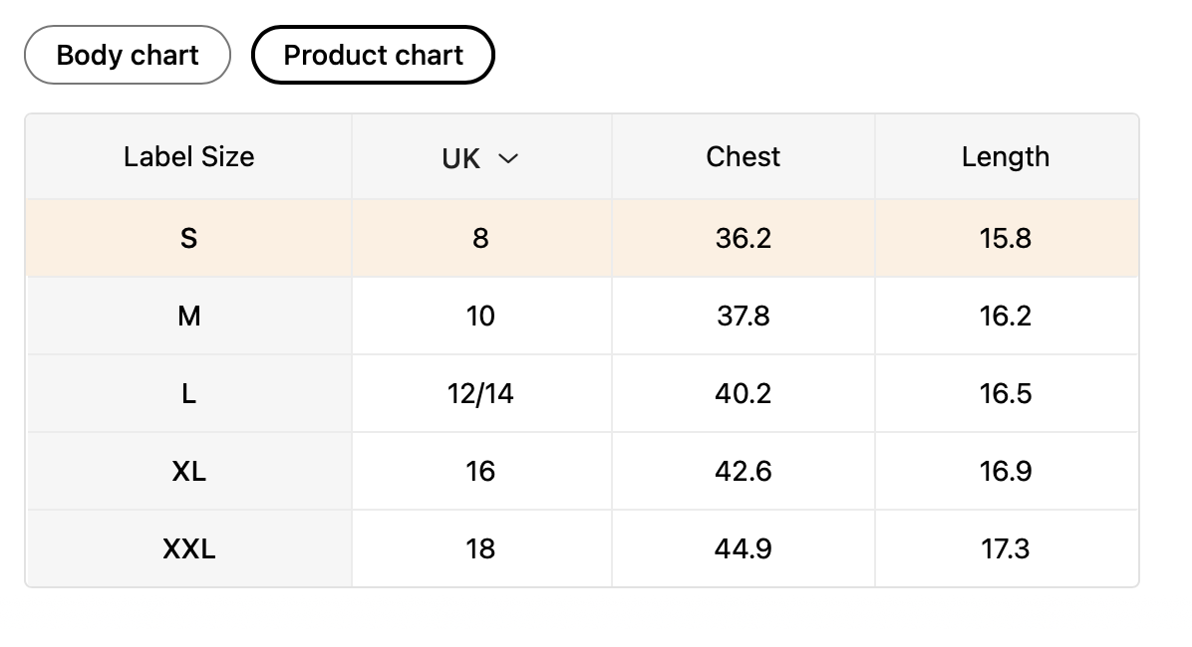Select the L label size row

coord(188,394)
